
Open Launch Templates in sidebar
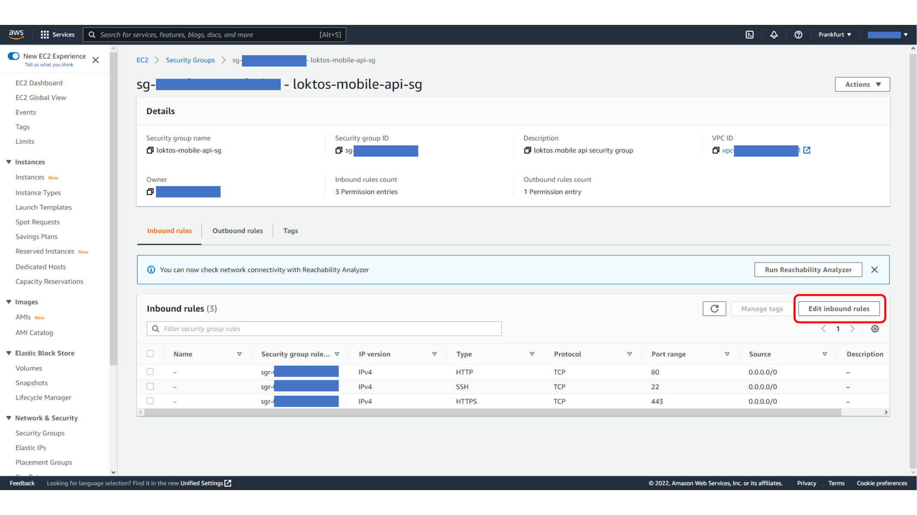tap(43, 207)
